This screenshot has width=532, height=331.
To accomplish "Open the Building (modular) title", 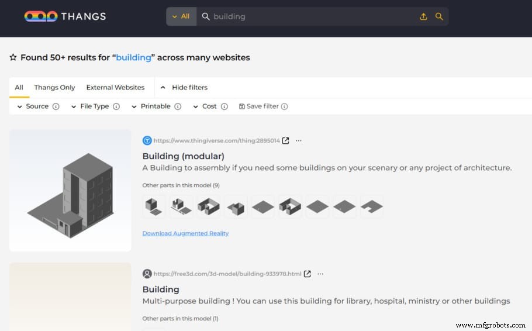I will [x=183, y=156].
